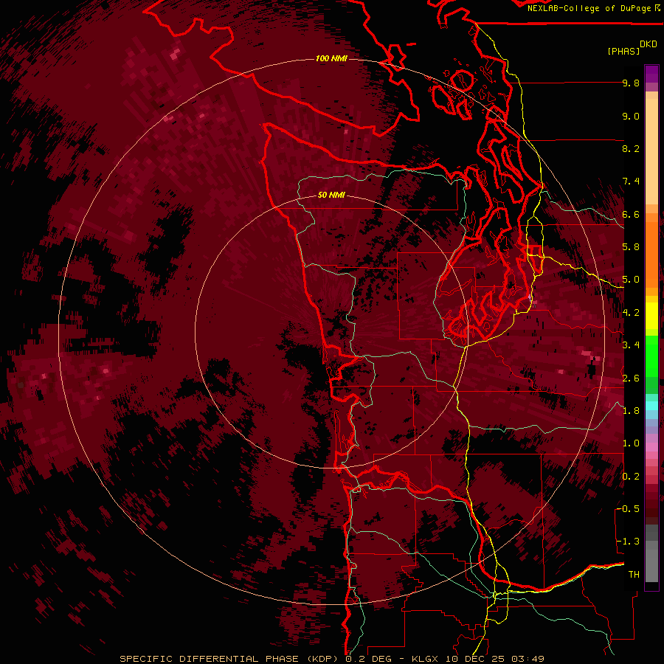
Task: Pick the bright green color bar segment
Action: [651, 357]
